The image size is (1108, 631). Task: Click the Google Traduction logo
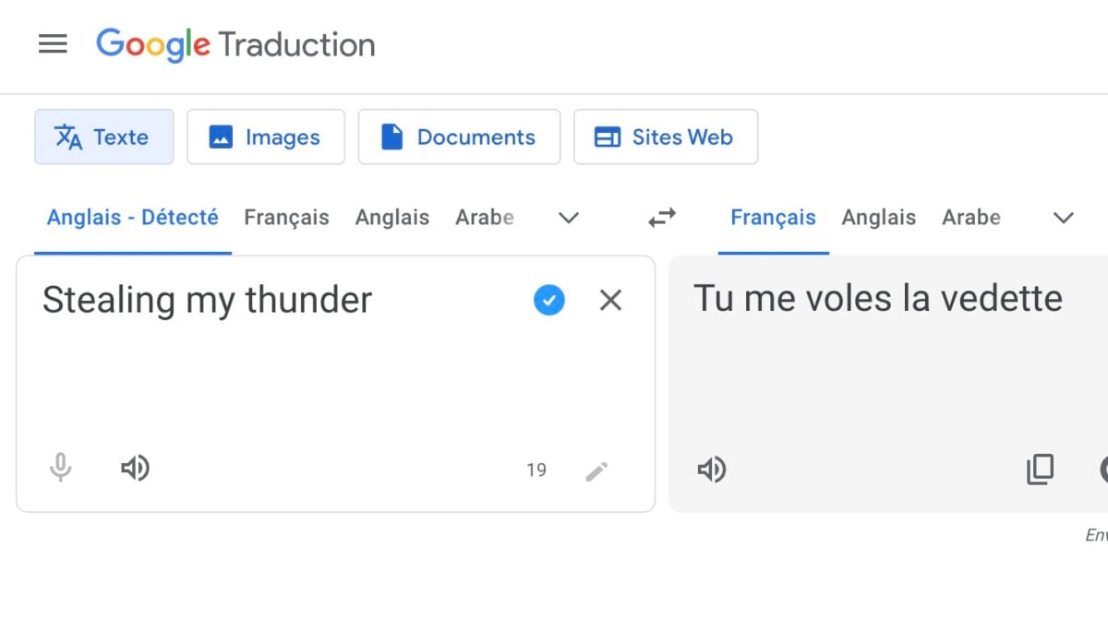[235, 44]
